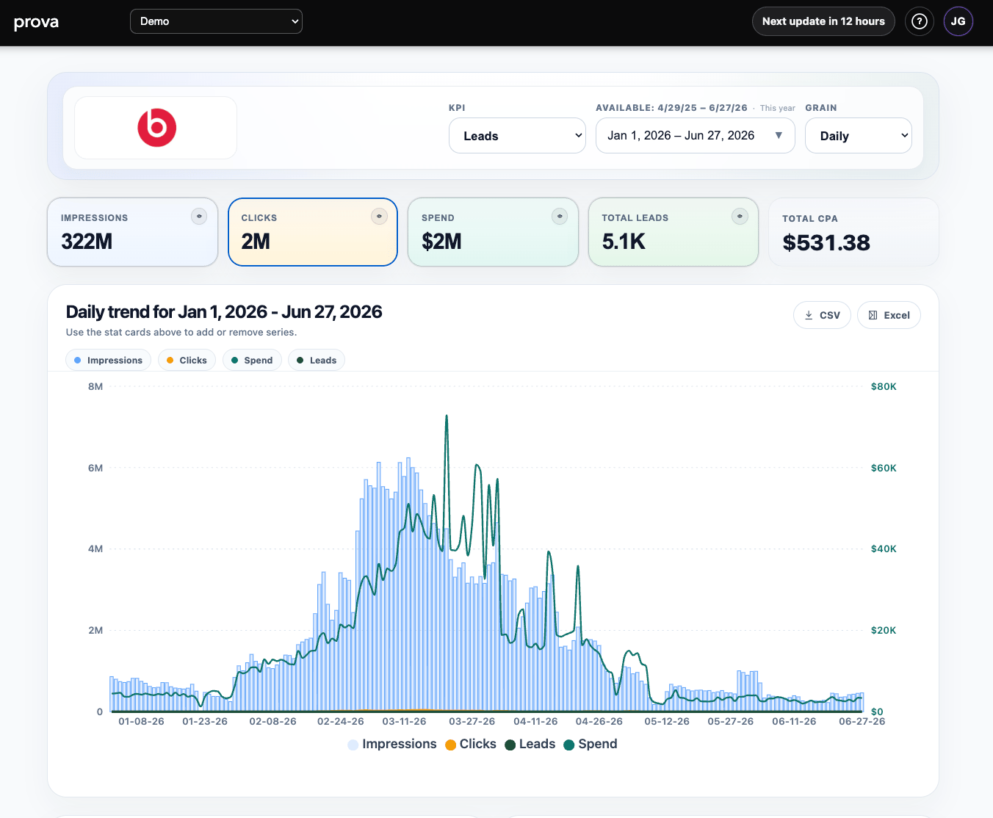Click the prova logo
The height and width of the screenshot is (818, 993).
point(36,22)
